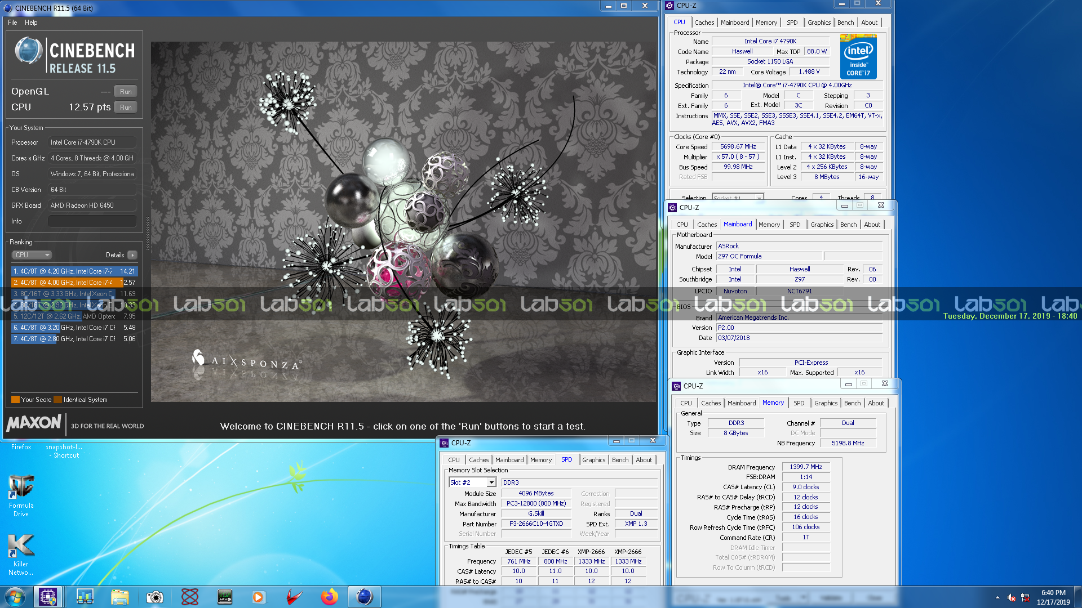This screenshot has height=608, width=1082.
Task: Open SPD tab in CPU-Z Mainboard window
Action: tap(795, 225)
